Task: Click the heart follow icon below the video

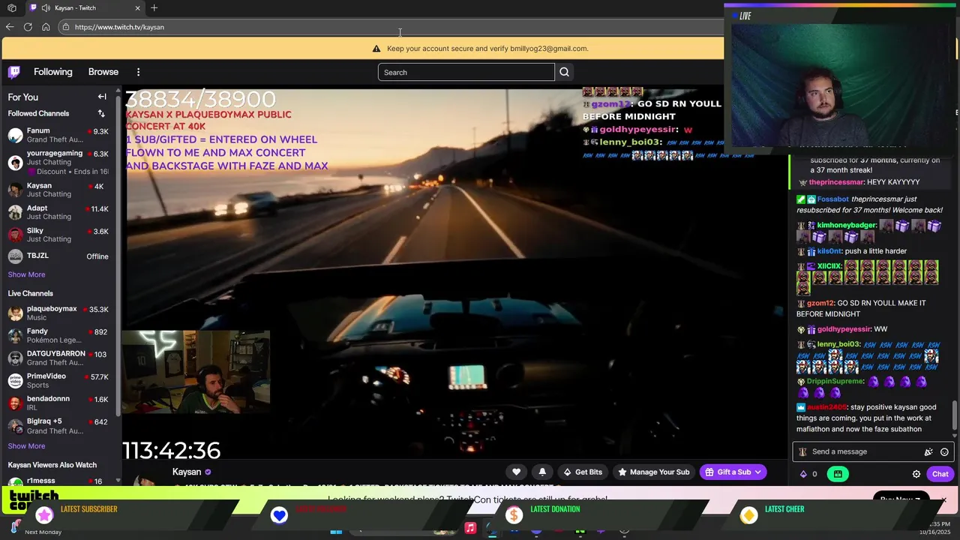Action: pos(516,472)
